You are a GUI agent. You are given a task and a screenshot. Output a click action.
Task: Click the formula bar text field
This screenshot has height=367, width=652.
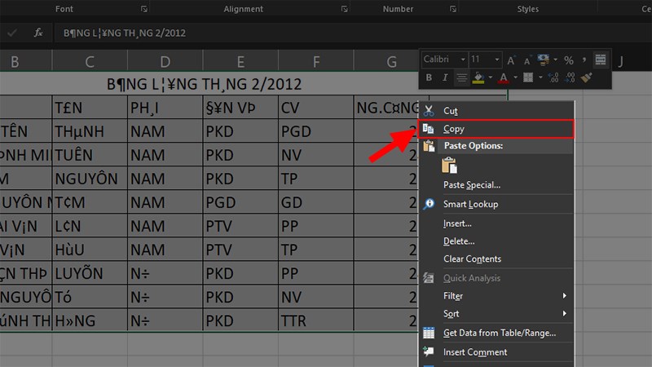(x=353, y=33)
